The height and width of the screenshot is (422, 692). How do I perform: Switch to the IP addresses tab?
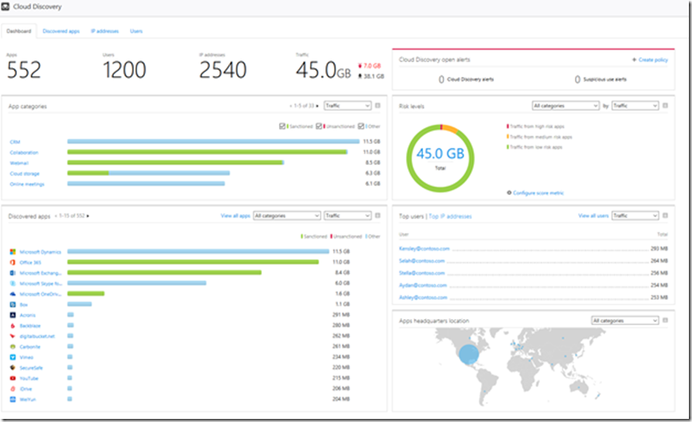click(x=105, y=31)
